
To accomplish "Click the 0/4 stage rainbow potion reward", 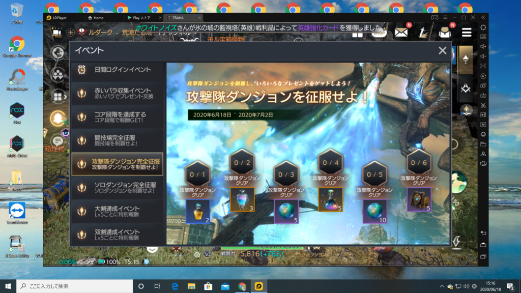I will (x=330, y=199).
